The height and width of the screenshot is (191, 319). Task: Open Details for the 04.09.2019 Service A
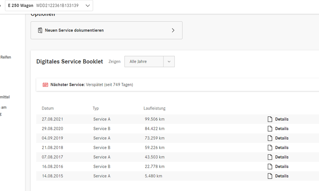click(x=282, y=138)
